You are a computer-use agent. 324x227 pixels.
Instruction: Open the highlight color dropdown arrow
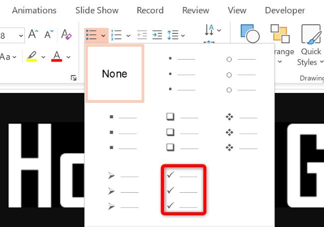pos(43,57)
